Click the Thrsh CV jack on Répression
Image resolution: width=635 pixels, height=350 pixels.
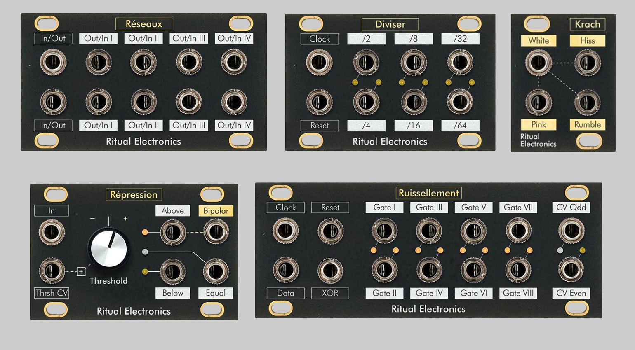click(x=52, y=271)
